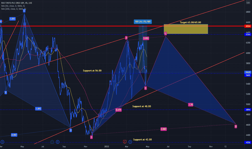Click the 'Support at 56.00' text note
Image resolution: width=252 pixels, height=149 pixels.
coord(92,70)
